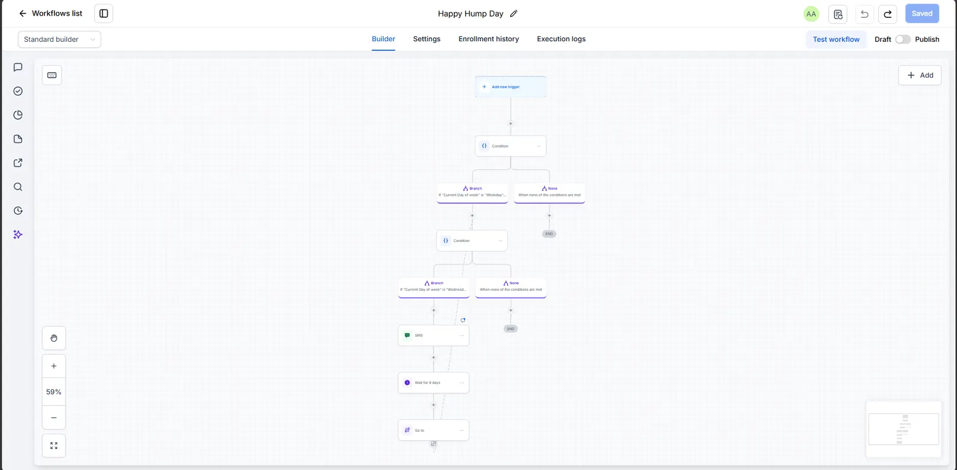The width and height of the screenshot is (957, 470).
Task: Click the minimap overview thumbnail
Action: tap(903, 429)
